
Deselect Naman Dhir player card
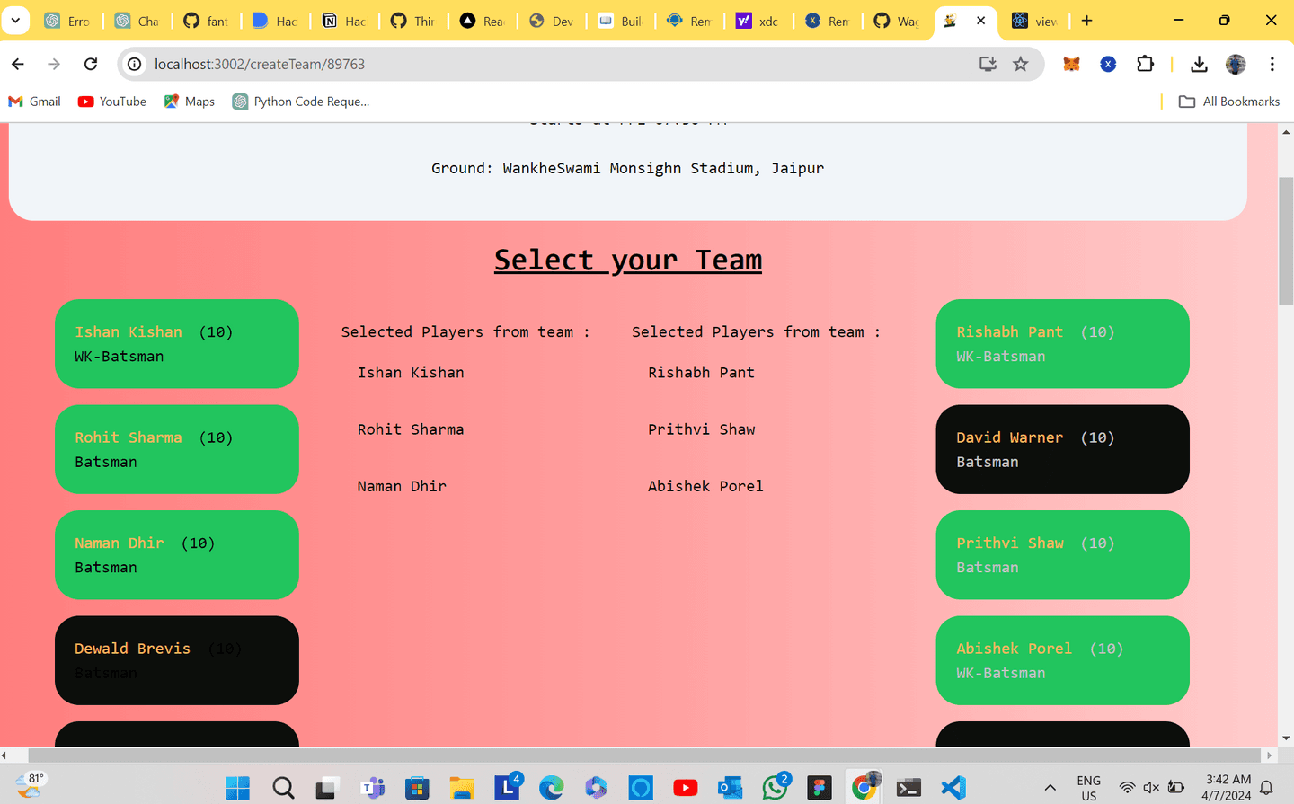(177, 555)
